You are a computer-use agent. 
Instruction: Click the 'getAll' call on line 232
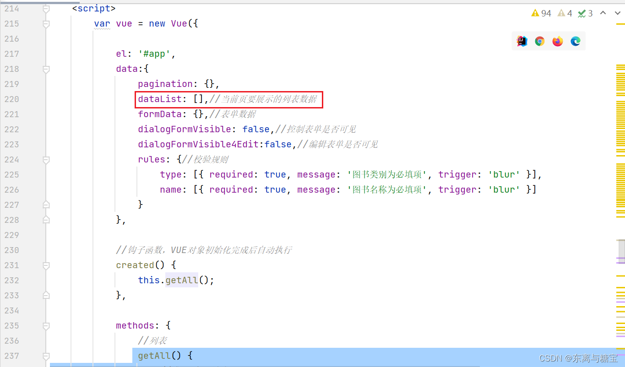coord(182,280)
